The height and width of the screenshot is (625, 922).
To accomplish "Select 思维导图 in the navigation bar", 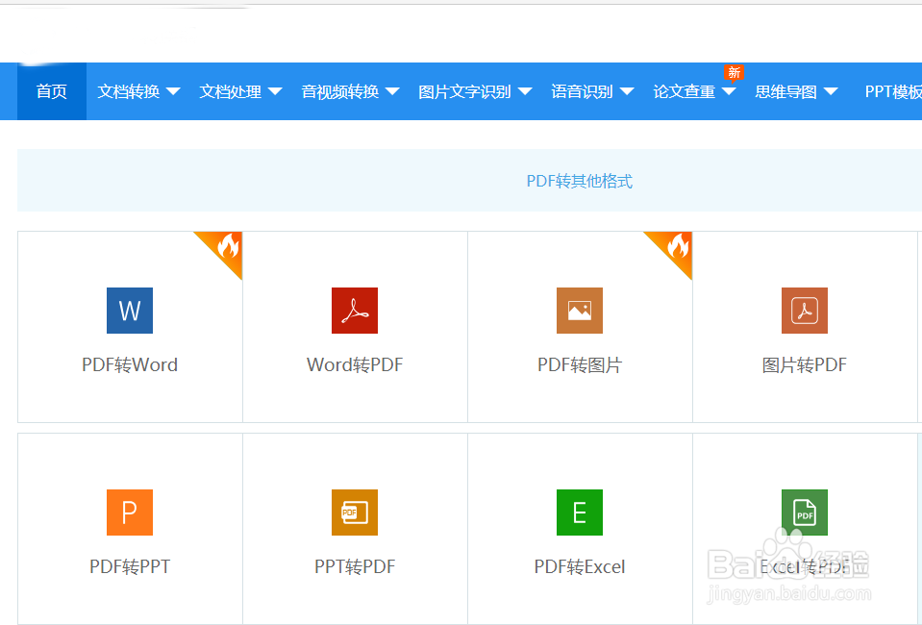I will click(786, 91).
